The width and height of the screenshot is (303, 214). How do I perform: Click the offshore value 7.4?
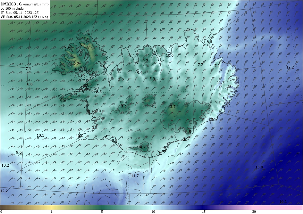pyautogui.click(x=28, y=69)
